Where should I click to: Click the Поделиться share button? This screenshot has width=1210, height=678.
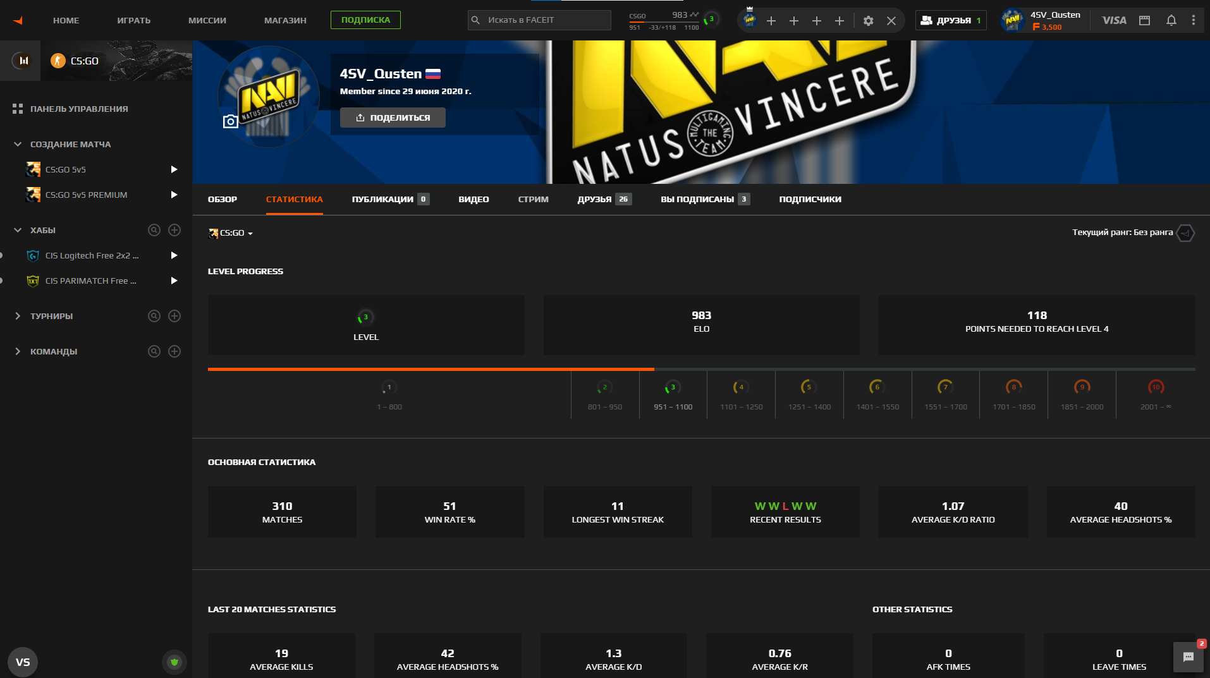(x=393, y=118)
